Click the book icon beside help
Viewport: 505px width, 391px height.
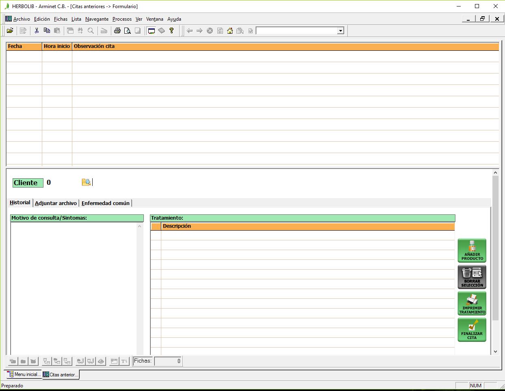coord(162,30)
